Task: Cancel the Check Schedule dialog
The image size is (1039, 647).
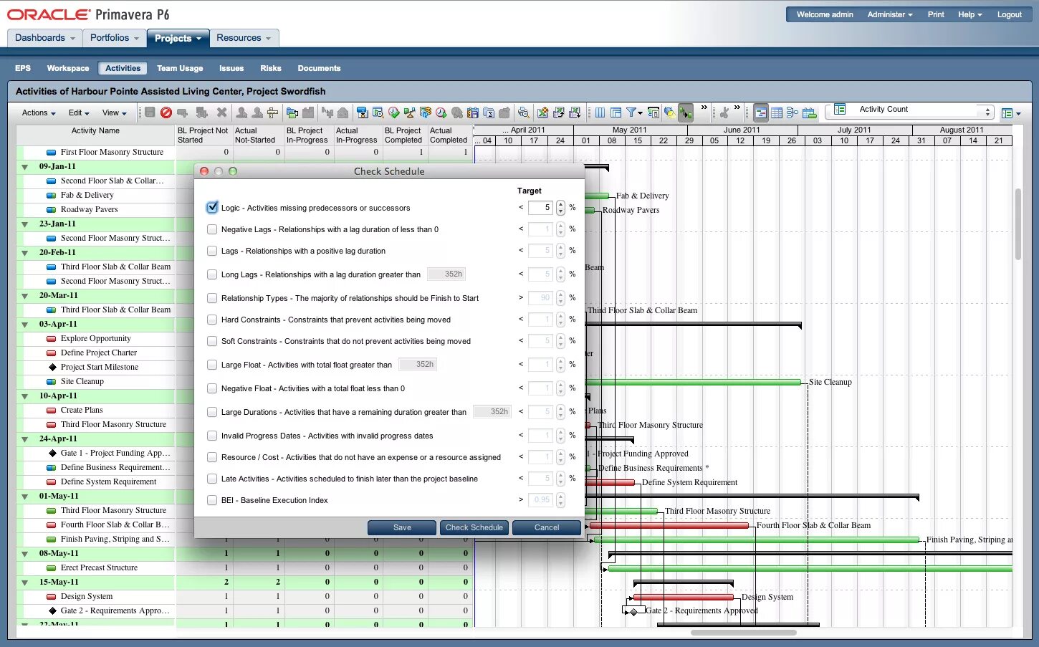Action: point(547,527)
